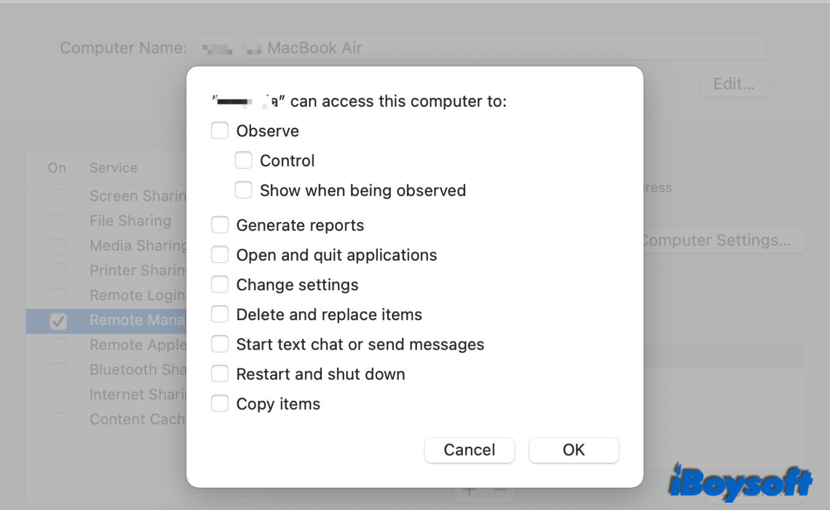
Task: Select File Sharing in service list
Action: (130, 221)
